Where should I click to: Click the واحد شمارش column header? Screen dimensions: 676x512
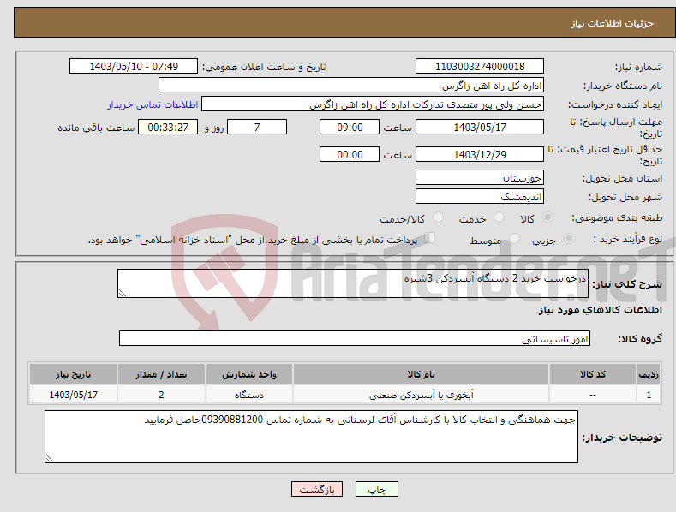tap(248, 374)
